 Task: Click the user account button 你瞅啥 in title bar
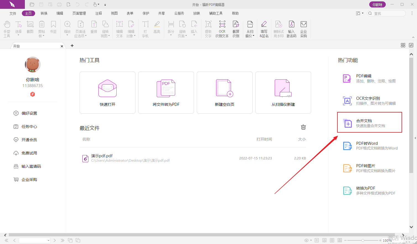(x=377, y=4)
